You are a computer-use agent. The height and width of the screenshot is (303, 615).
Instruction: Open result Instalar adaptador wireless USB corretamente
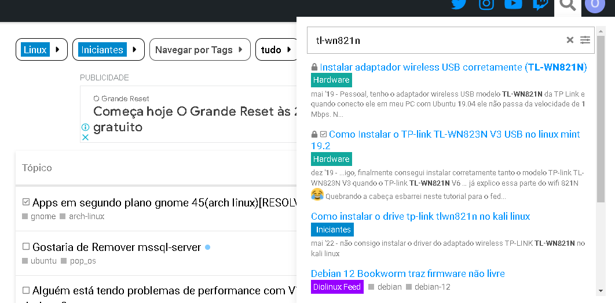point(453,67)
